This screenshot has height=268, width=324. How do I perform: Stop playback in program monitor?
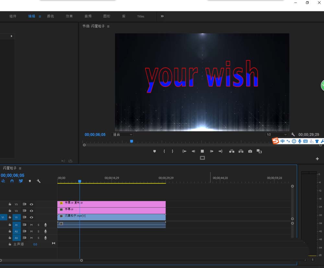pos(202,151)
